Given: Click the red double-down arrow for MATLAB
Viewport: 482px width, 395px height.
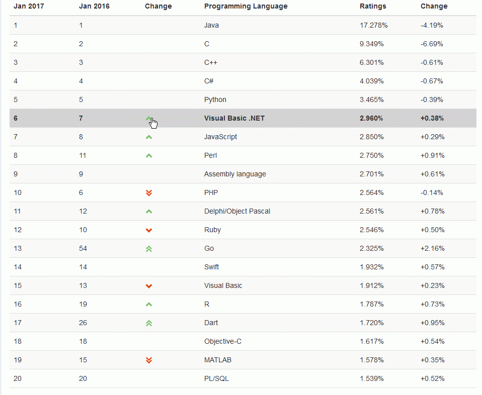Looking at the screenshot, I should point(148,360).
